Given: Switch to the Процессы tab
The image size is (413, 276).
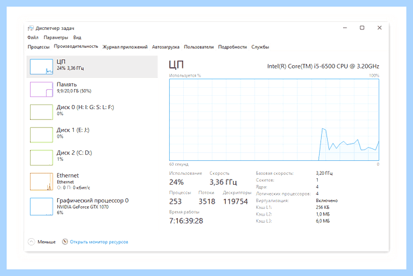Looking at the screenshot, I should pyautogui.click(x=39, y=47).
